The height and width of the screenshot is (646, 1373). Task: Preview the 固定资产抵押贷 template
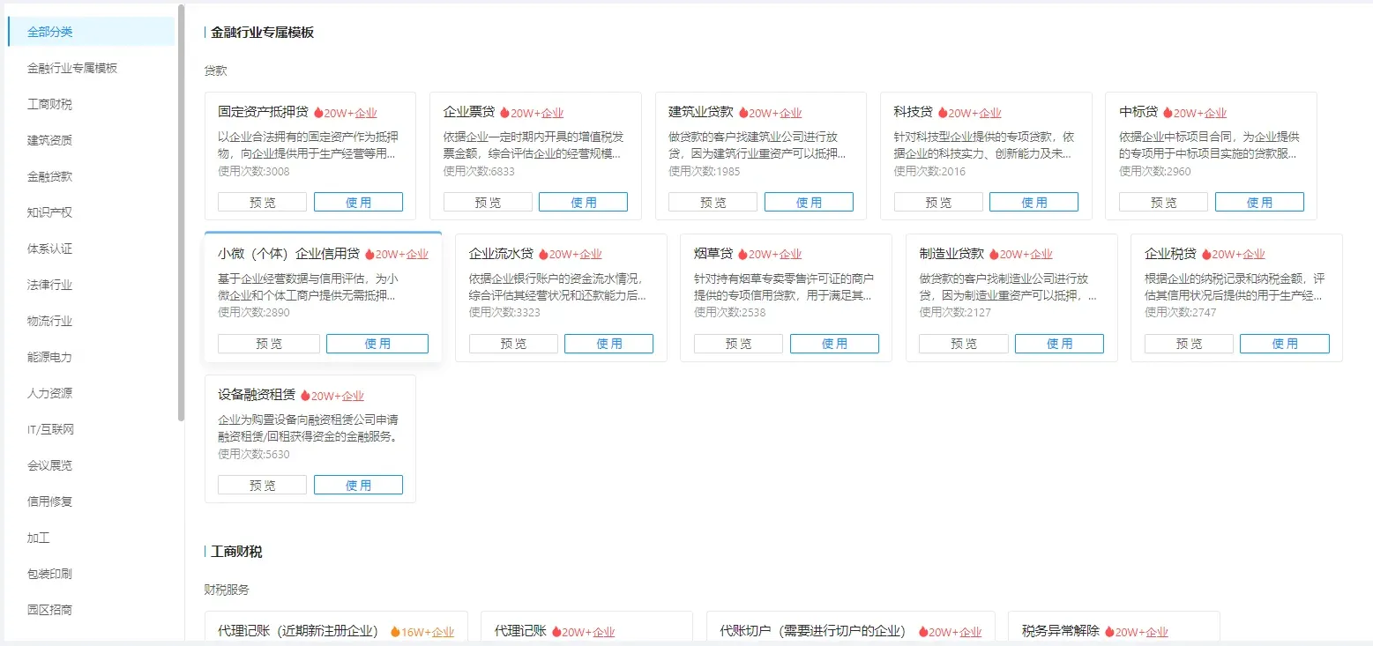click(x=262, y=202)
